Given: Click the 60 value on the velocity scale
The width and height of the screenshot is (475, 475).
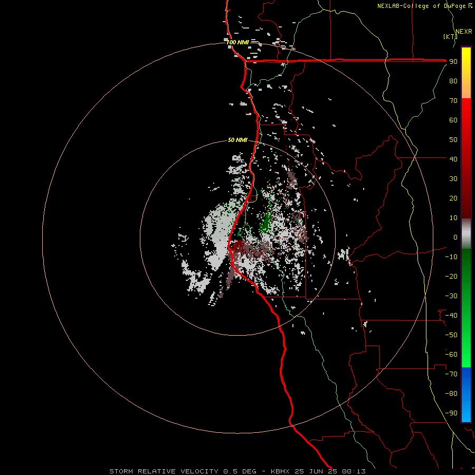Looking at the screenshot, I should 453,120.
